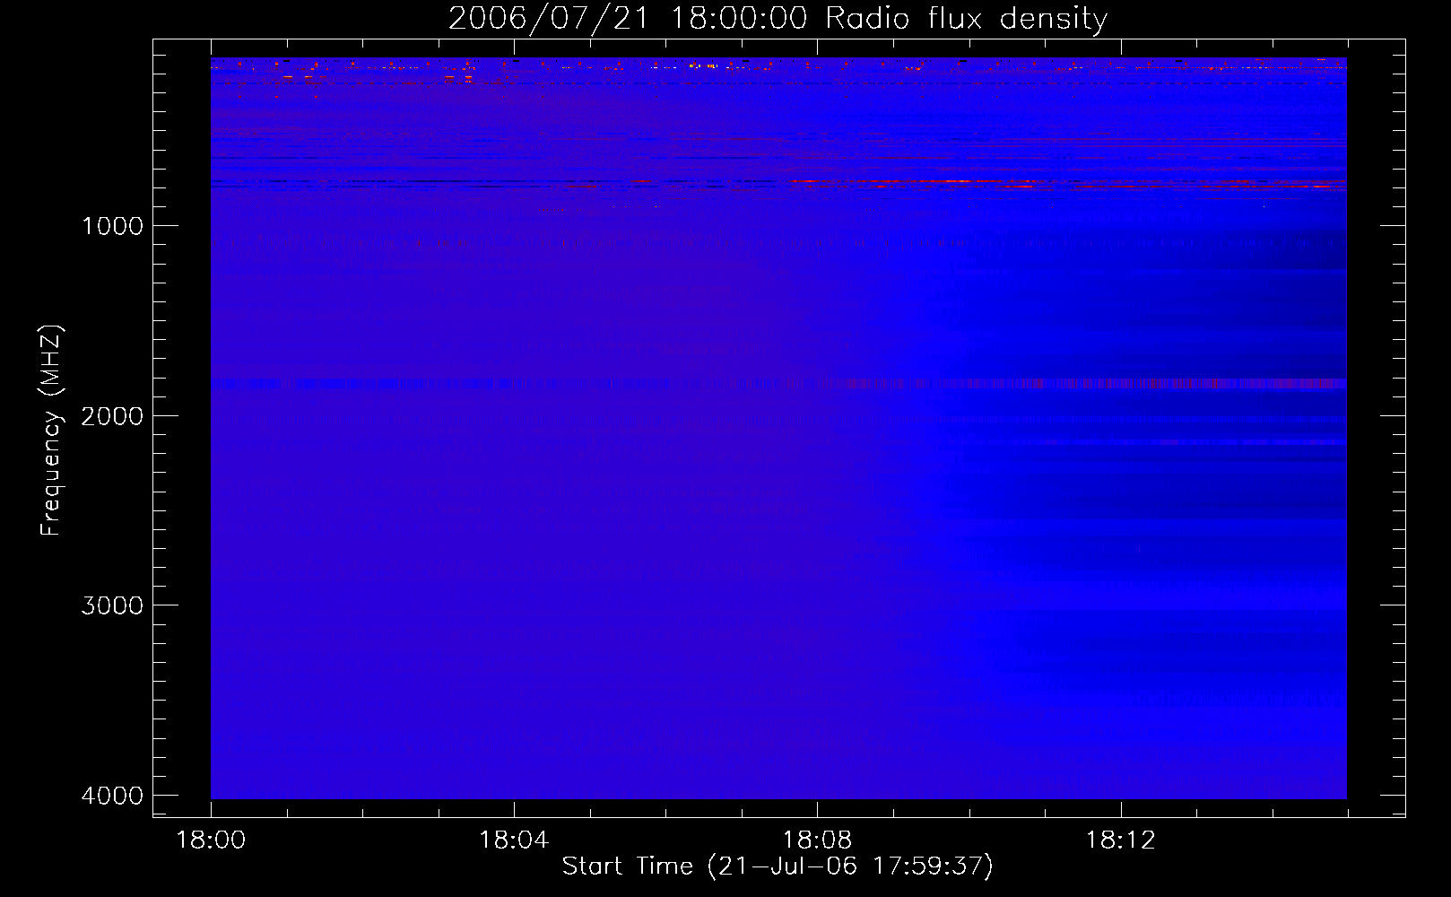This screenshot has height=897, width=1451.
Task: Click the 1000 frequency tick label
Action: pyautogui.click(x=113, y=226)
